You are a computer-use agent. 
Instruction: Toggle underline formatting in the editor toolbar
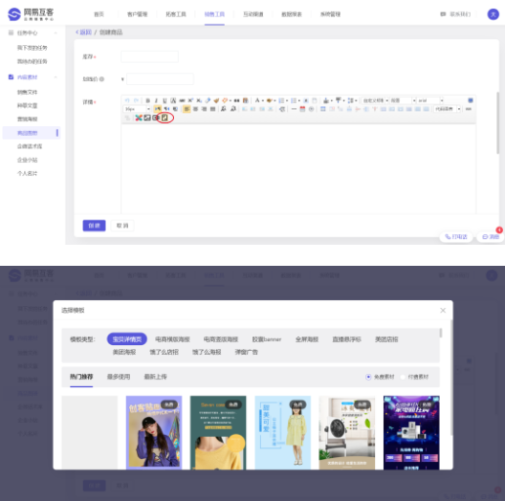[x=165, y=100]
